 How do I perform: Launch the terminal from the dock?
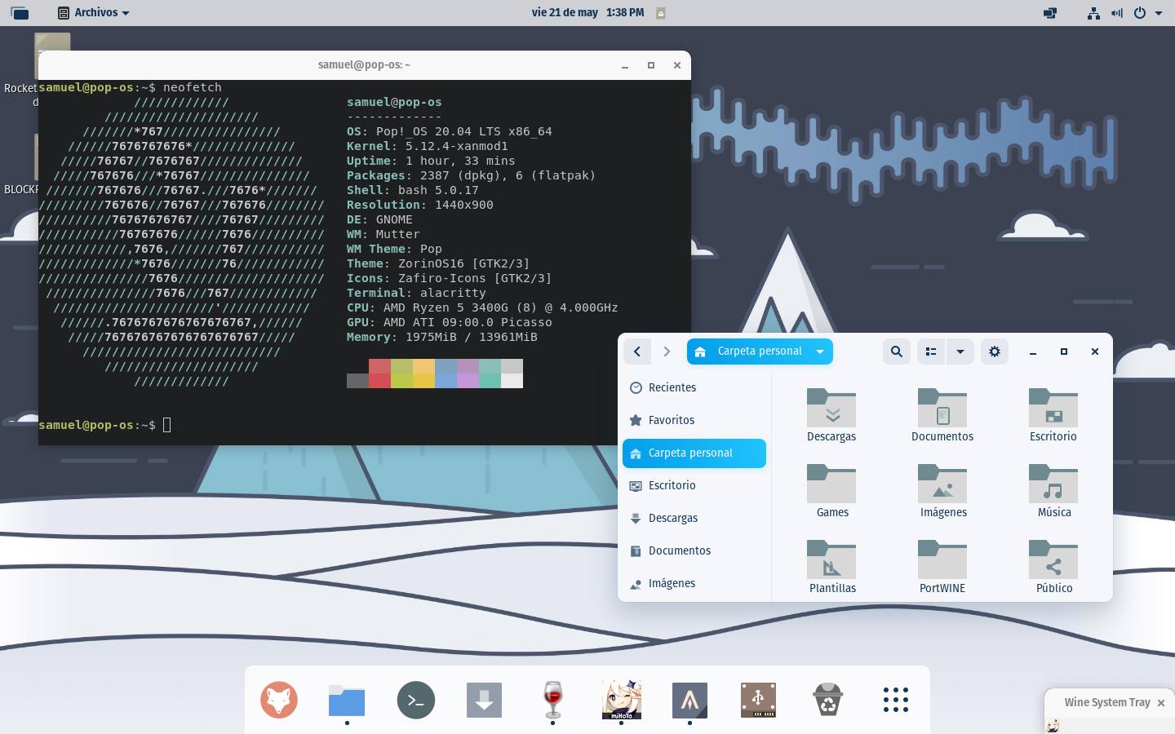(415, 700)
